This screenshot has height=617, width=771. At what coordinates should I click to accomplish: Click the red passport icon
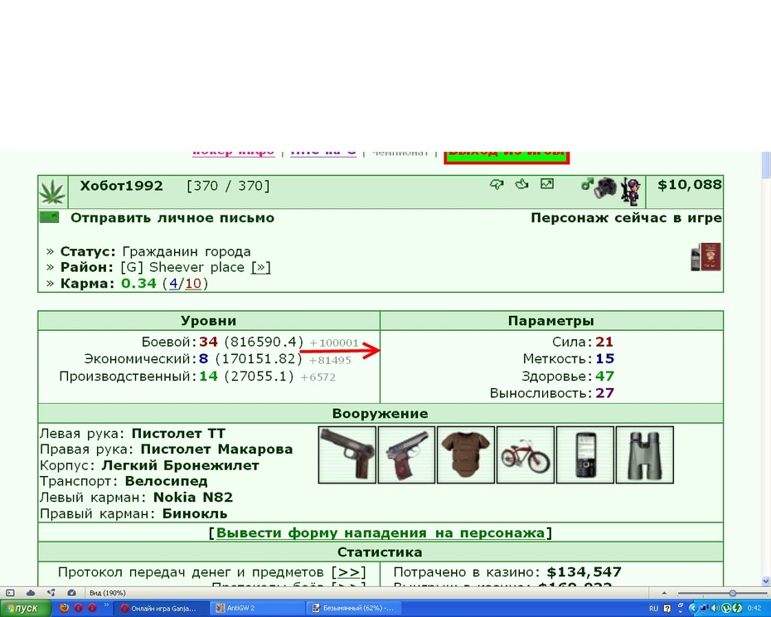click(x=710, y=256)
